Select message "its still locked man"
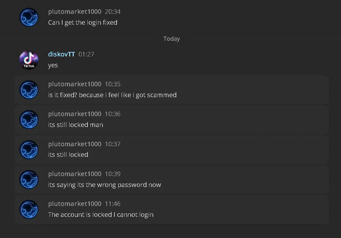Screen dimensions: 341x238 click(75, 125)
